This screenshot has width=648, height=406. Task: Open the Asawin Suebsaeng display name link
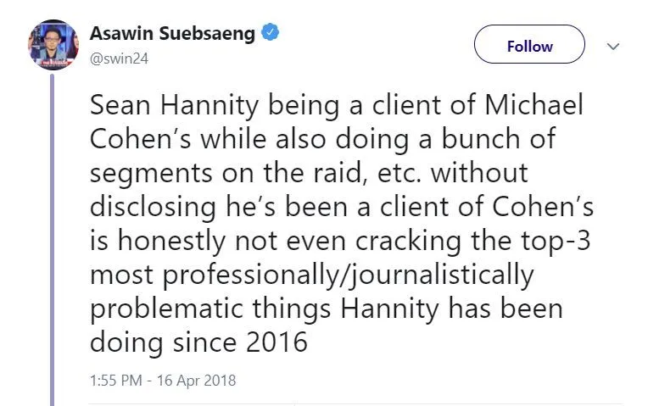[173, 34]
